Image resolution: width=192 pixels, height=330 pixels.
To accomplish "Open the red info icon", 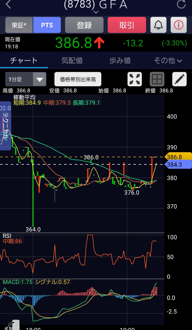I will (x=179, y=25).
